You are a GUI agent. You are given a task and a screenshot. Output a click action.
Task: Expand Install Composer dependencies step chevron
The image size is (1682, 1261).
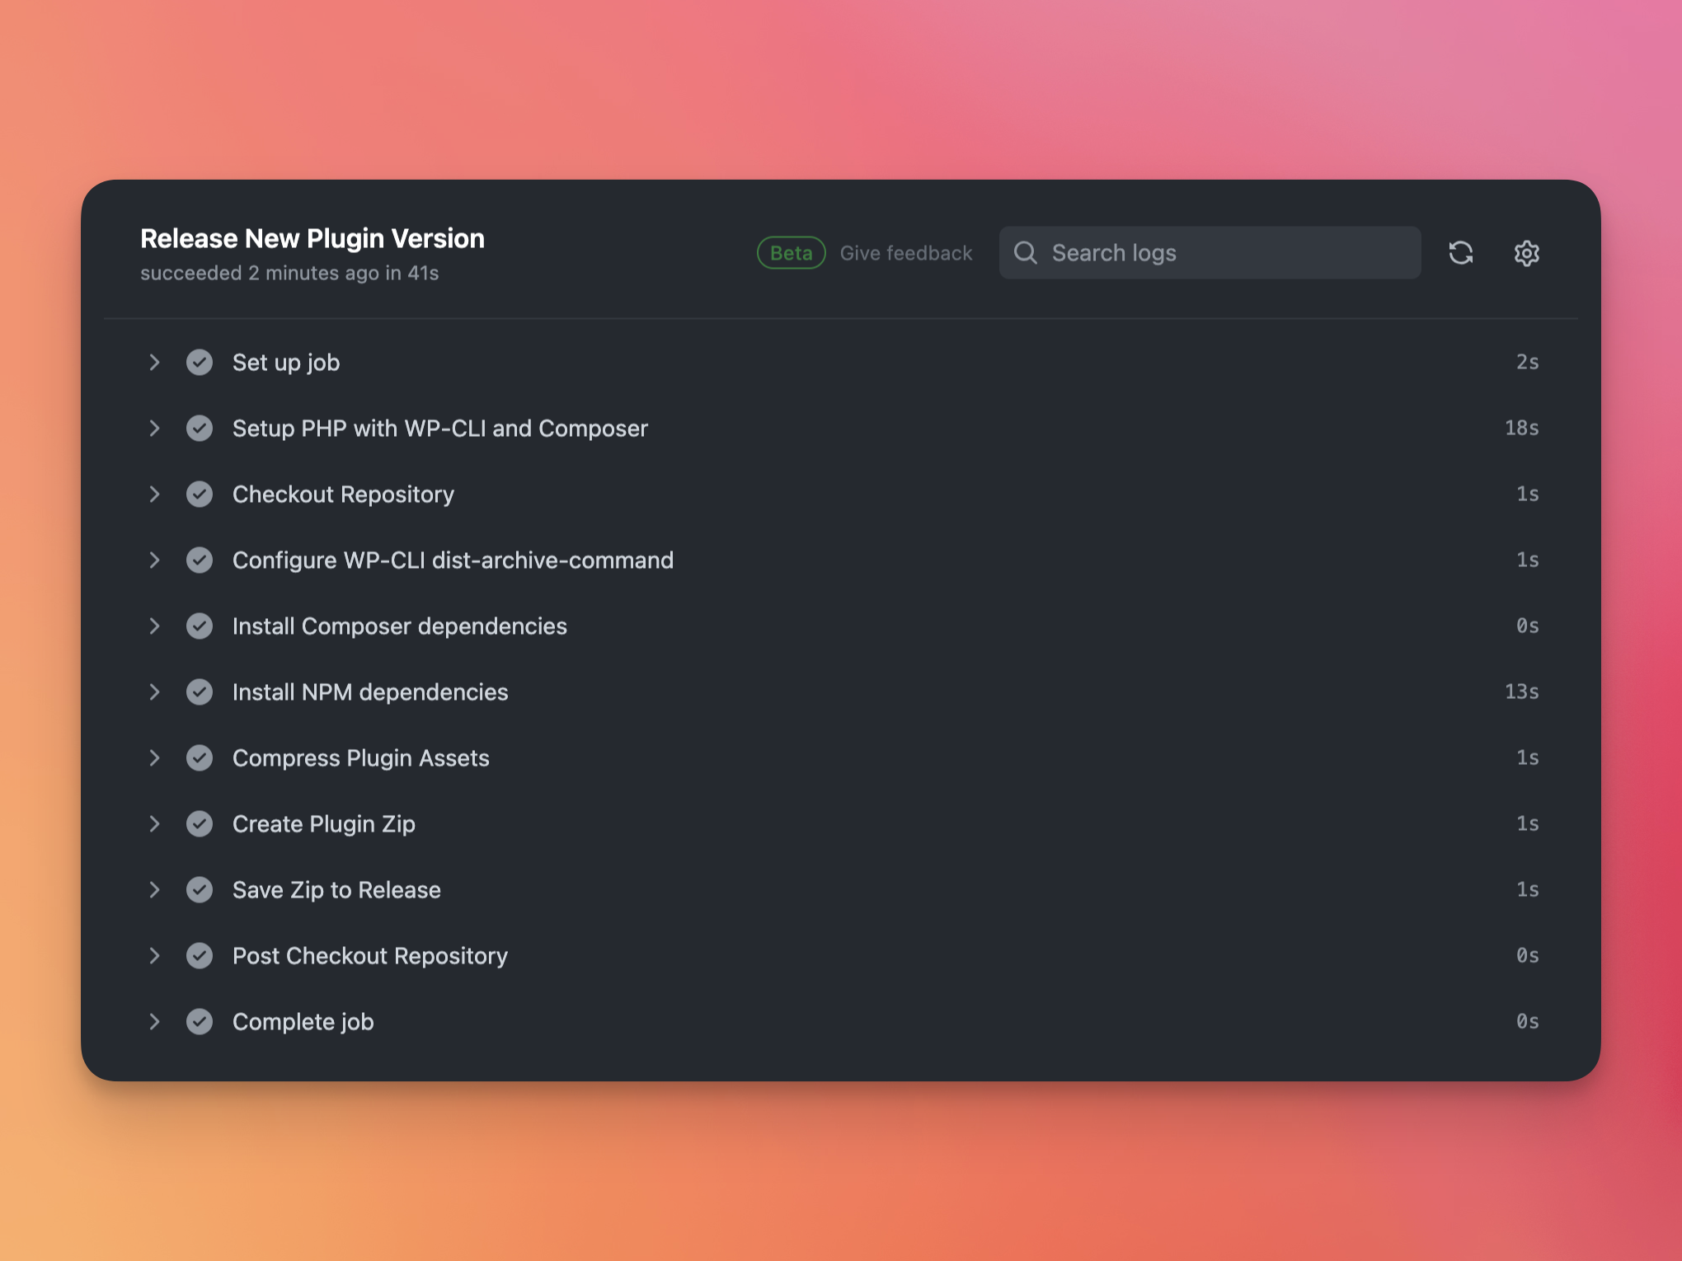tap(154, 626)
